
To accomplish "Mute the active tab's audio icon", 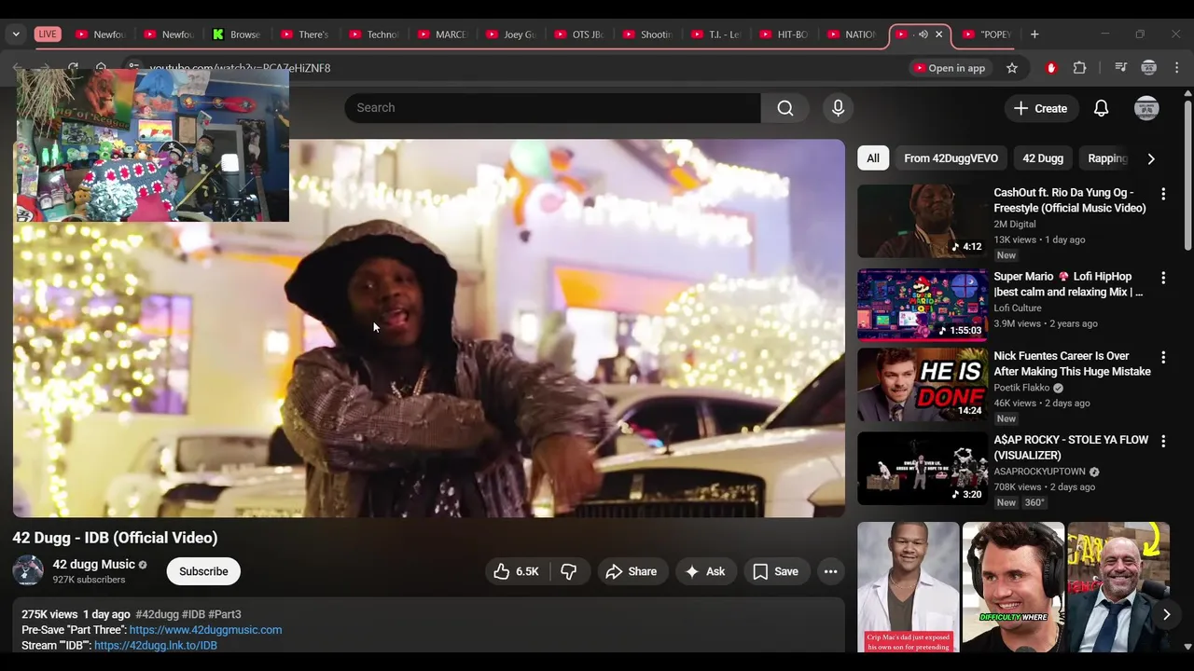I will point(923,34).
